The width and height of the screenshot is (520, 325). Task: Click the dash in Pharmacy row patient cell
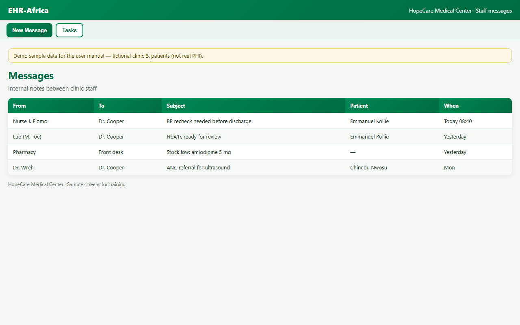click(353, 152)
